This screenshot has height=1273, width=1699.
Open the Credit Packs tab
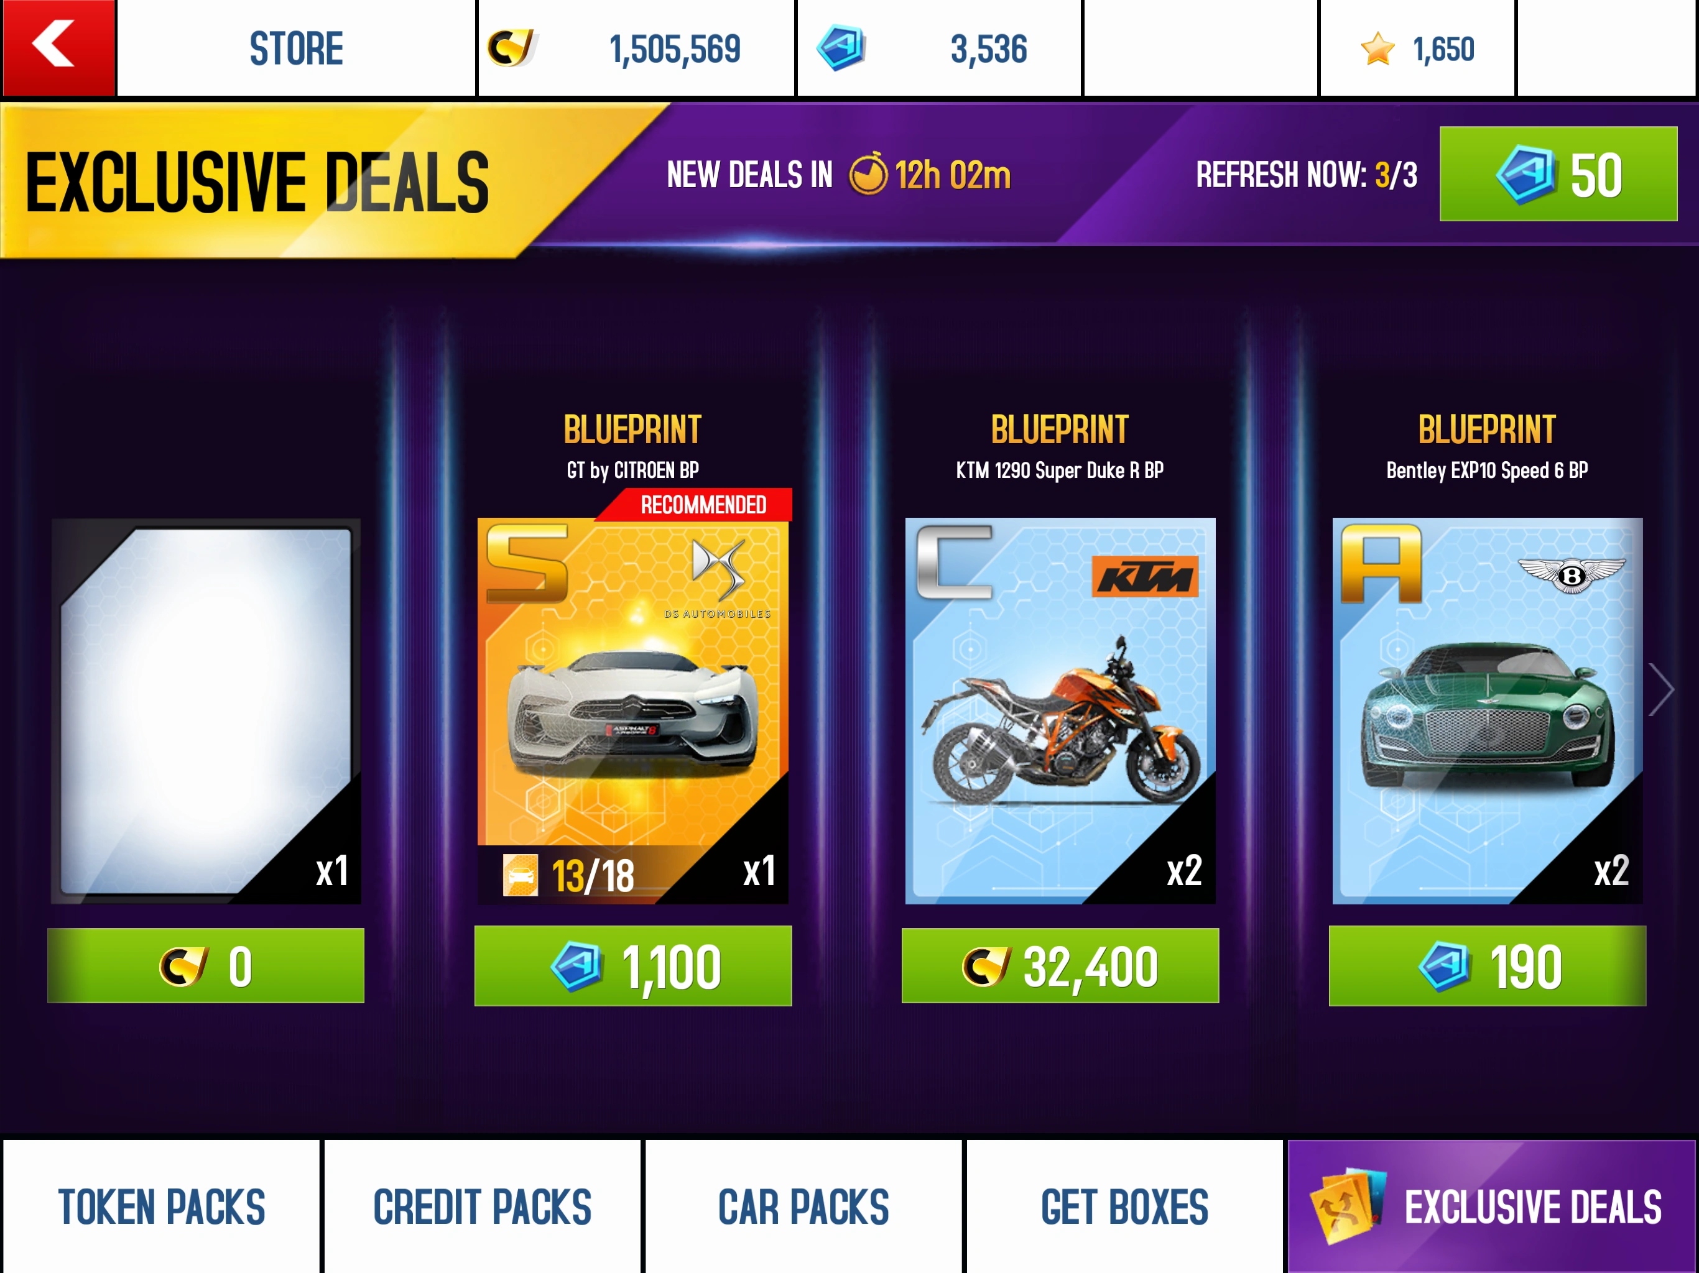[483, 1206]
